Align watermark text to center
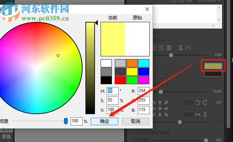The image size is (233, 142). tap(161, 48)
